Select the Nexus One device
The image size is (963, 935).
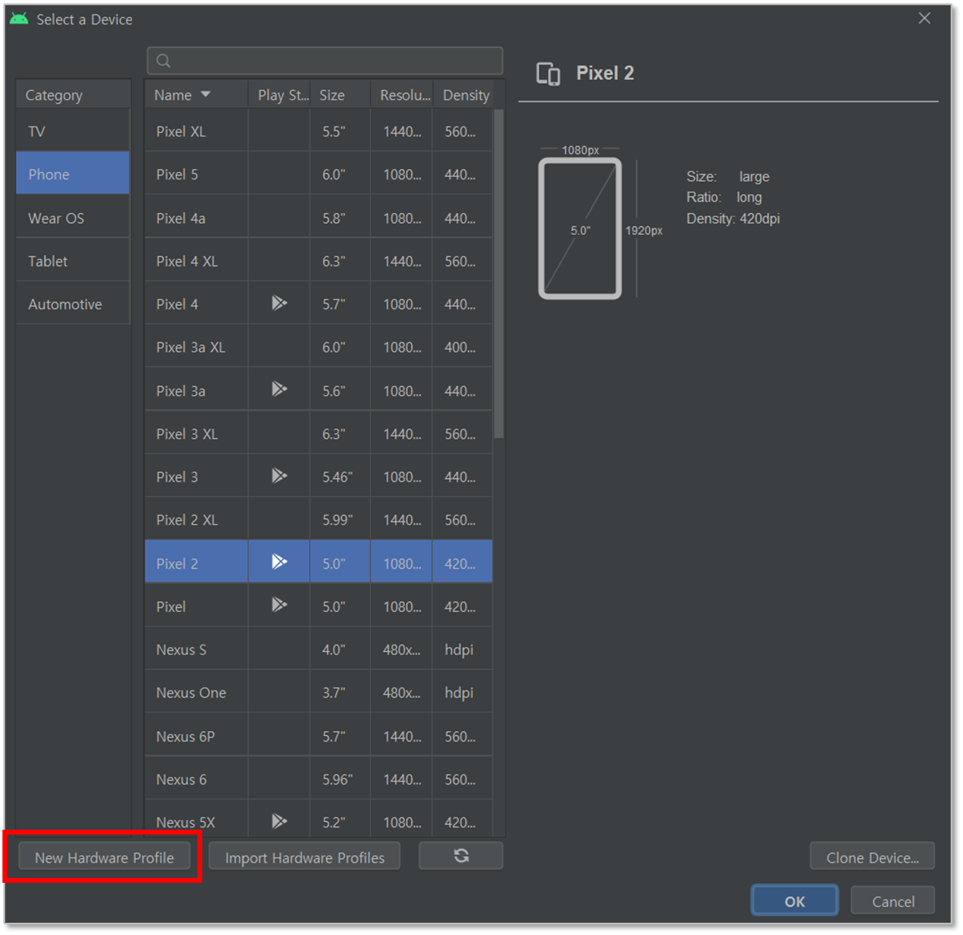click(191, 693)
